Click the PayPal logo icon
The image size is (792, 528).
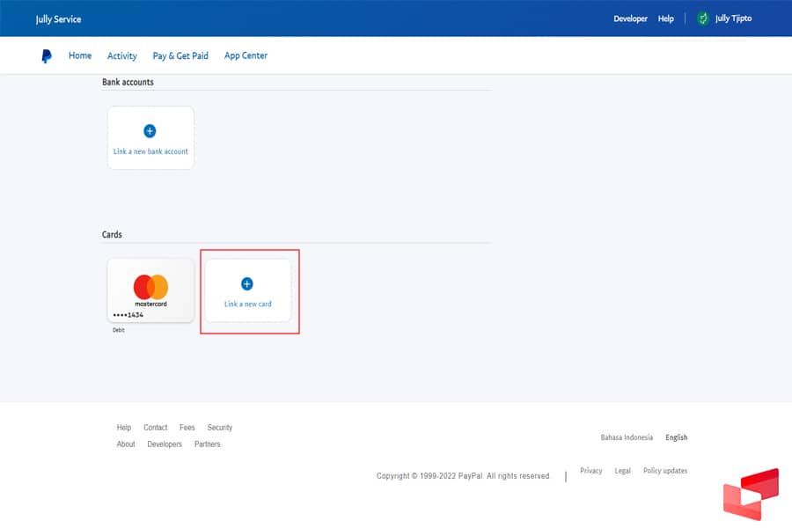tap(47, 56)
